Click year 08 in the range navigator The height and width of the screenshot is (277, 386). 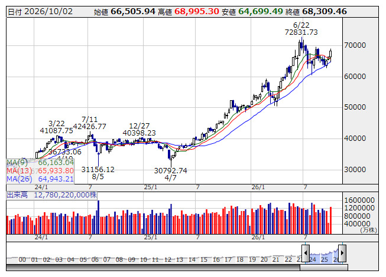(119, 259)
